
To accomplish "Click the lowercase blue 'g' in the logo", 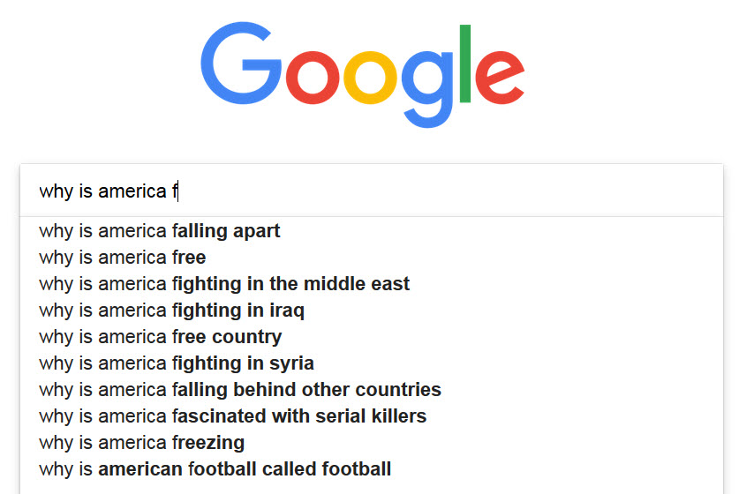I will [427, 88].
